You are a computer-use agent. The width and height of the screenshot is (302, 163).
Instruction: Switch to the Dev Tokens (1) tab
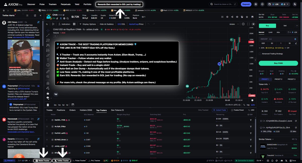pyautogui.click(x=118, y=110)
